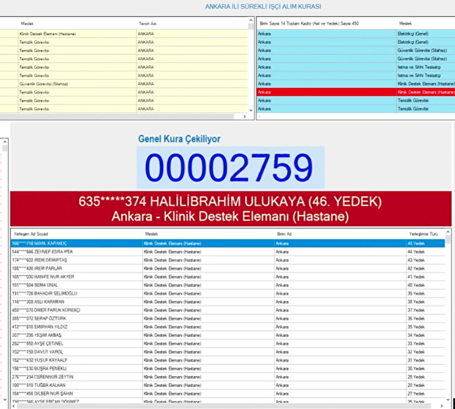Click Birim Adı column header in results table
455x409 pixels.
pyautogui.click(x=284, y=234)
